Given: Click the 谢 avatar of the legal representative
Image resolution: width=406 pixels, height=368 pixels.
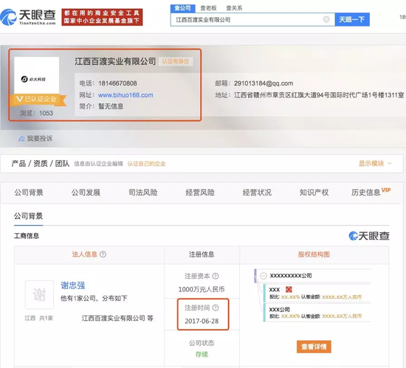Looking at the screenshot, I should [x=39, y=294].
